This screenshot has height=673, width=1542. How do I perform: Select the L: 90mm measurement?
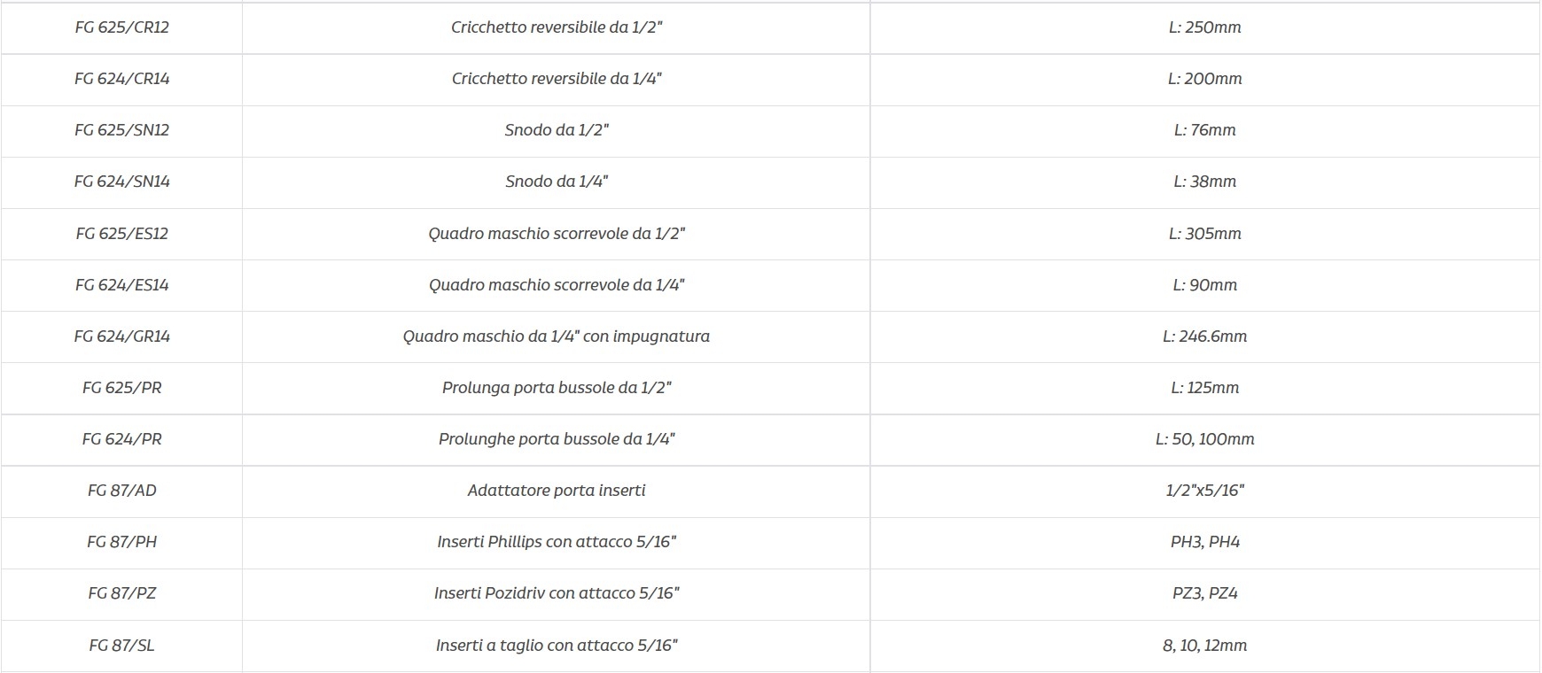coord(1204,285)
